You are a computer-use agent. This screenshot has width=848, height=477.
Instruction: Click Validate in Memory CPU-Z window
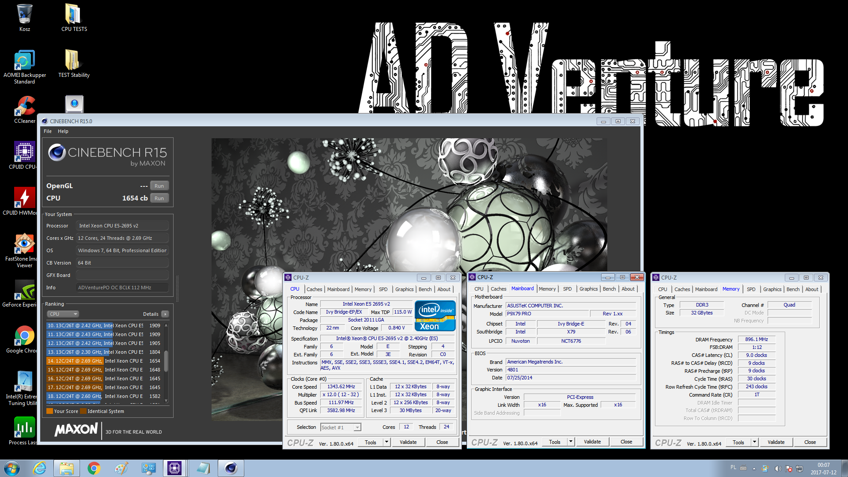coord(776,442)
